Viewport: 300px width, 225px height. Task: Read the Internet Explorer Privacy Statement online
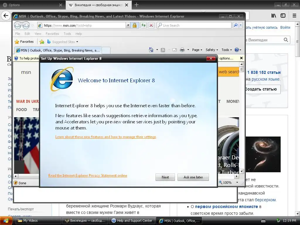pos(88,175)
